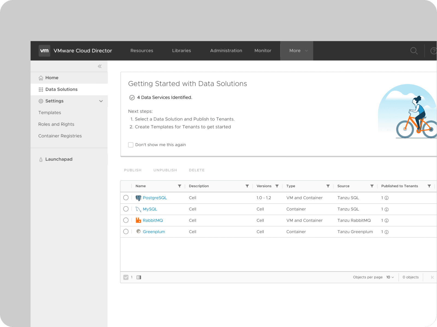Image resolution: width=437 pixels, height=327 pixels.
Task: Select the Greenplum row radio button
Action: (x=126, y=231)
